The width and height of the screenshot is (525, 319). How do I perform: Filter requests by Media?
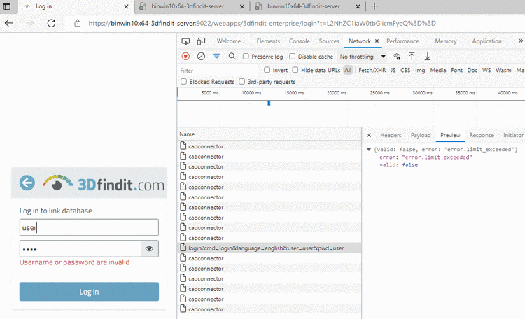438,70
